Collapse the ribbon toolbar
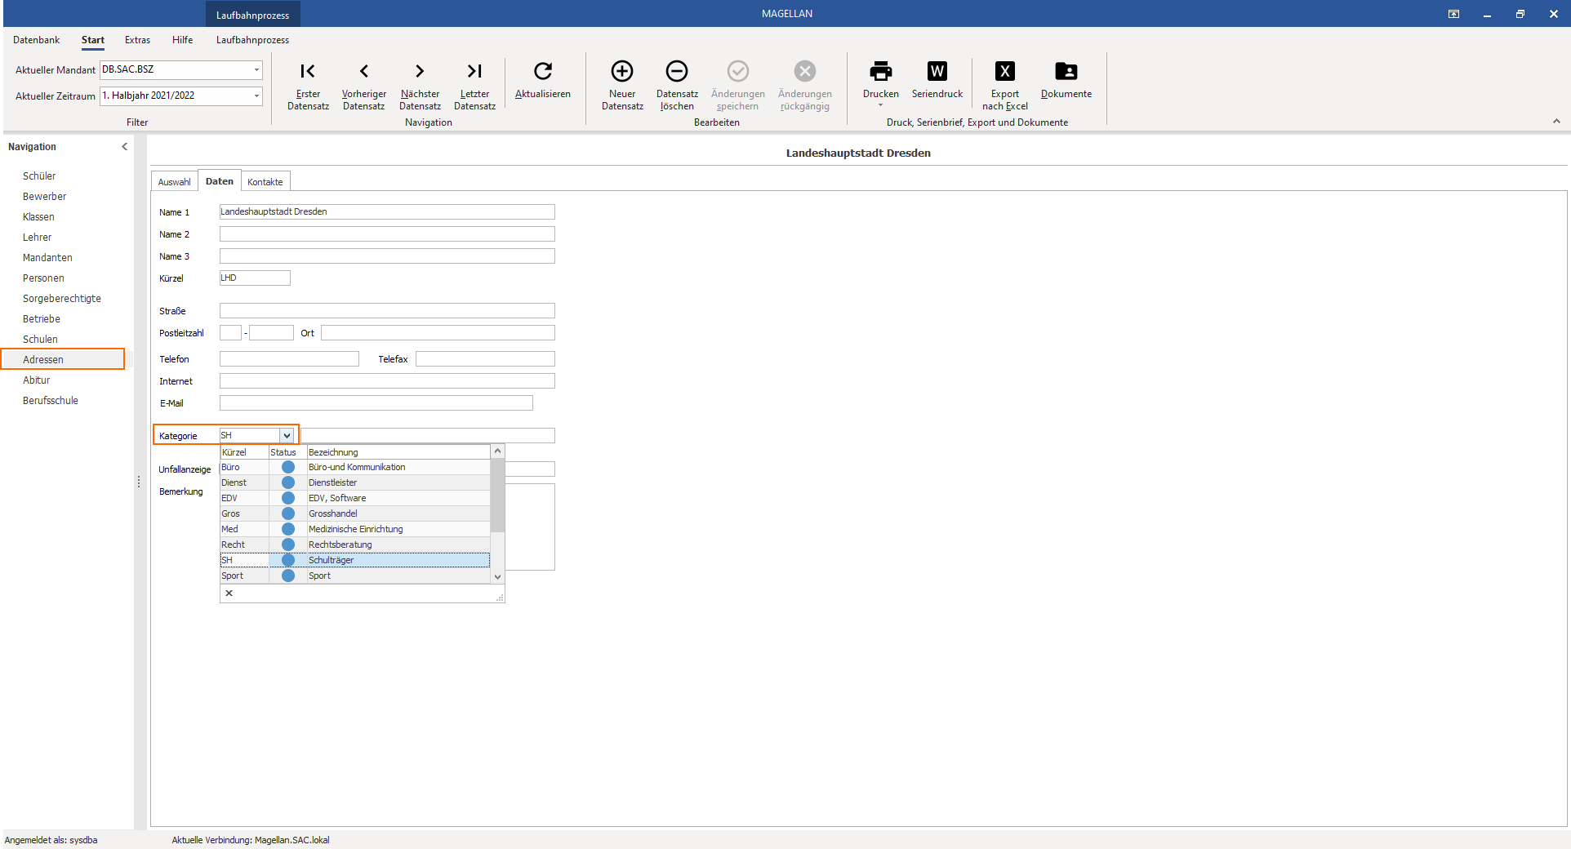The image size is (1571, 849). pyautogui.click(x=1556, y=122)
